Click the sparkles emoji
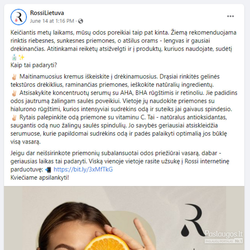The image size is (250, 250). click(21, 57)
